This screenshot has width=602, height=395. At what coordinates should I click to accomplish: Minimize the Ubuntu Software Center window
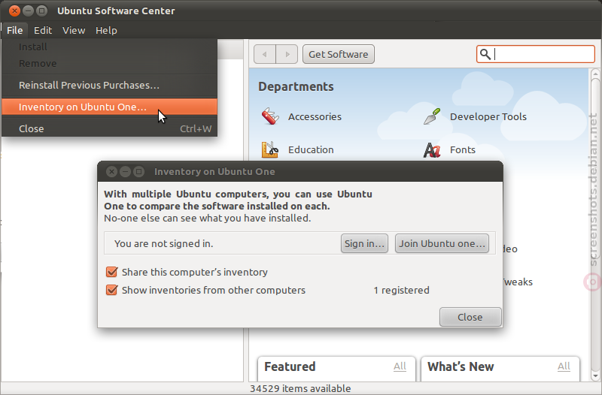pos(28,11)
